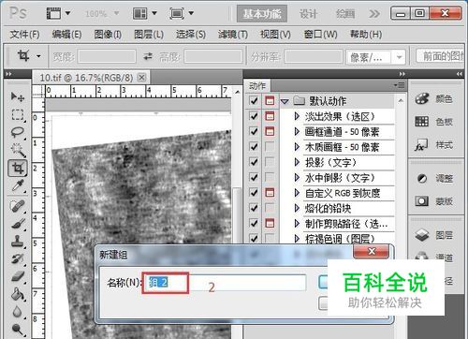Toggle checkmark for 淡出效果（选区）
Viewport: 468px width, 339px height.
click(x=254, y=116)
